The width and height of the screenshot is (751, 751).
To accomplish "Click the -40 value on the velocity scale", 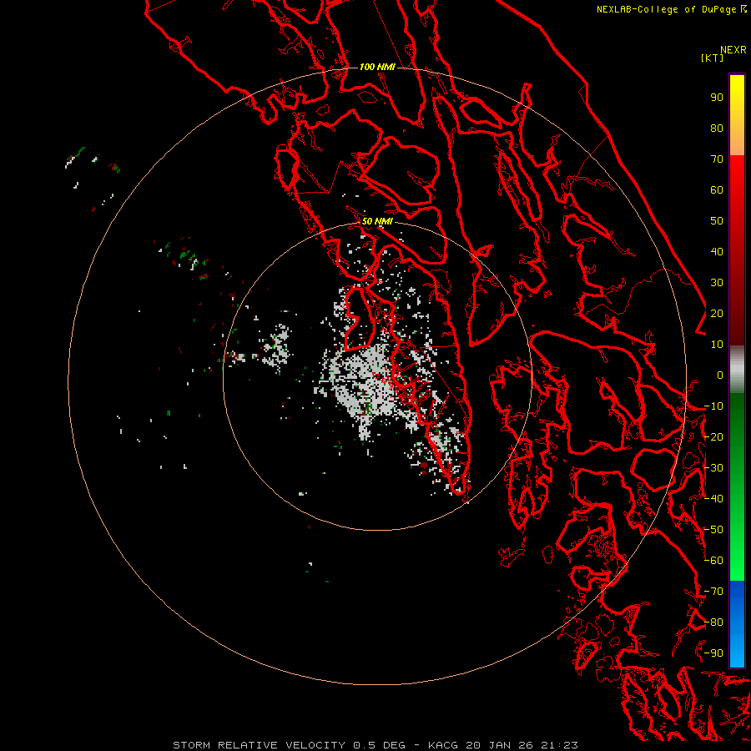I will (713, 499).
